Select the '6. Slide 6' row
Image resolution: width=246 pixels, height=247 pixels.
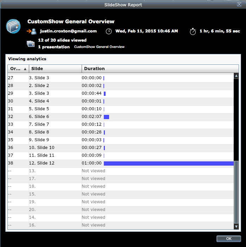[x=121, y=117]
